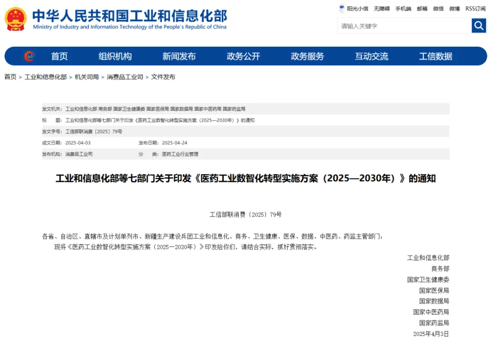The image size is (491, 341).
Task: Go to 工业和信息化部 in the breadcrumb
Action: 46,77
